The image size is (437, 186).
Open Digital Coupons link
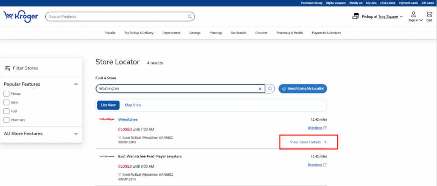336,3
